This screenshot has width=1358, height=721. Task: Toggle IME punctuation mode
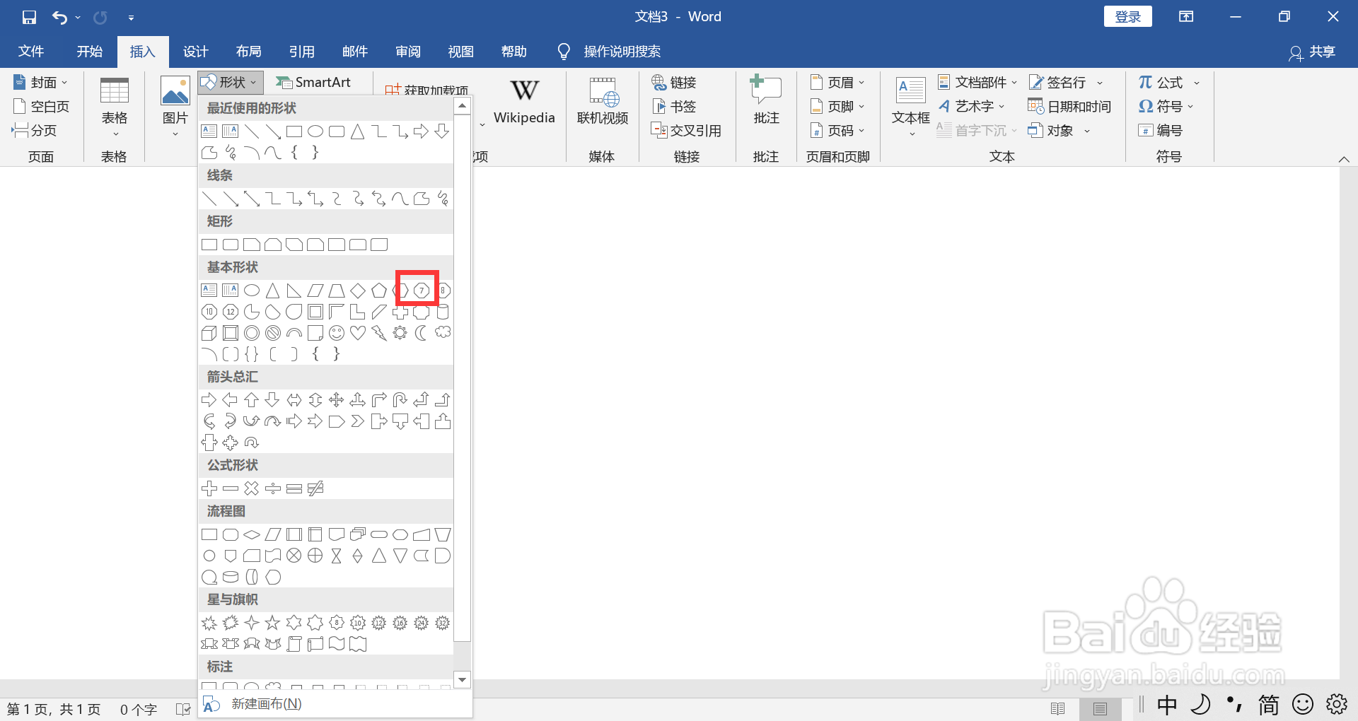1235,705
